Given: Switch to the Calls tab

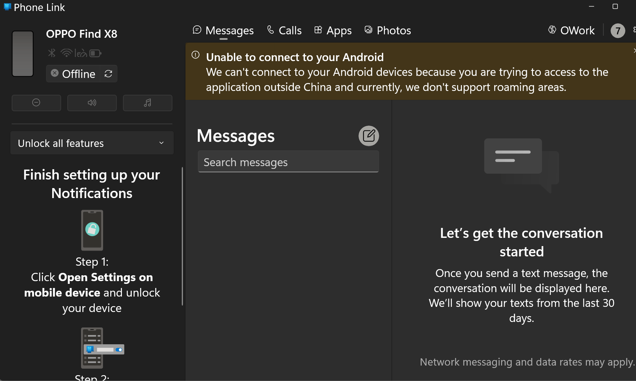Looking at the screenshot, I should click(x=284, y=30).
